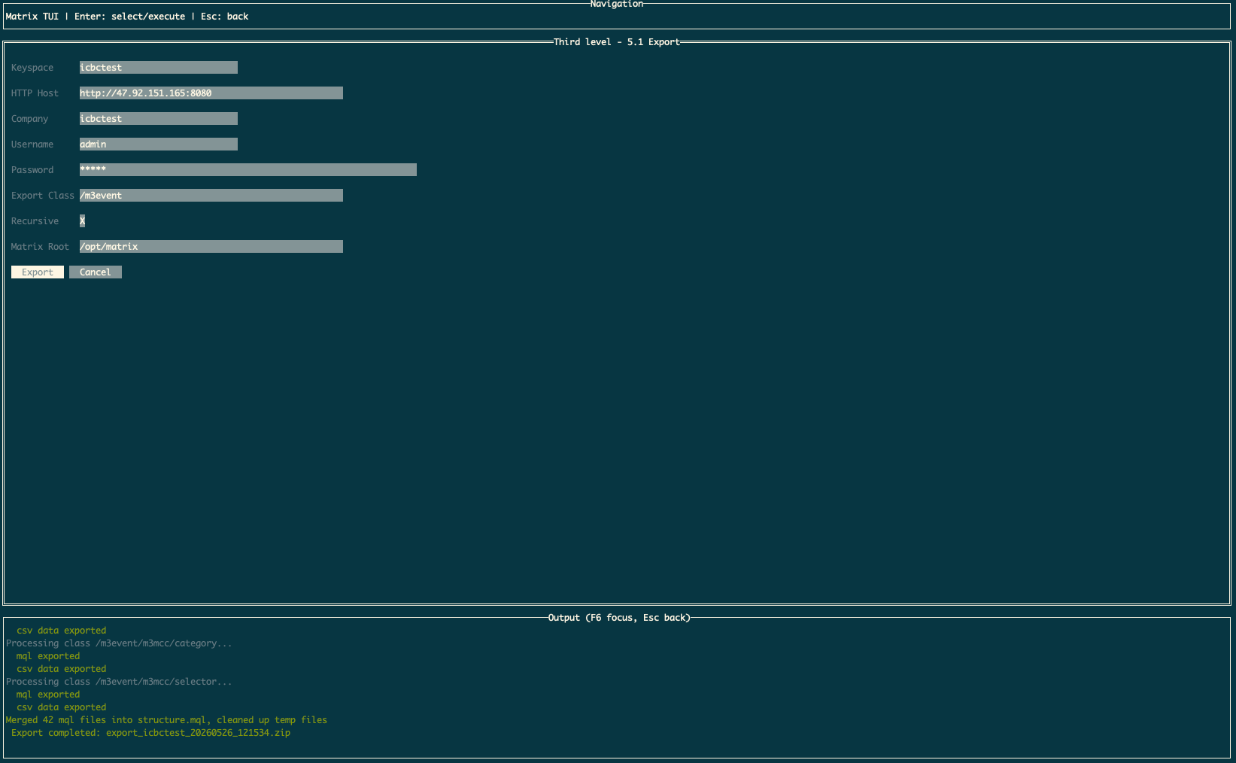
Task: Click the Export Class field with /m3event
Action: tap(211, 196)
